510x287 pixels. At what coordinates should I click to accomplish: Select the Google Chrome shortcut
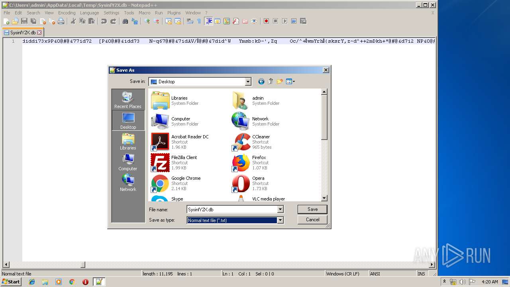click(x=175, y=183)
